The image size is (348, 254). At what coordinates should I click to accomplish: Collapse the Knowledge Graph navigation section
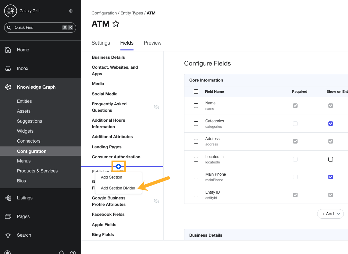click(x=36, y=87)
